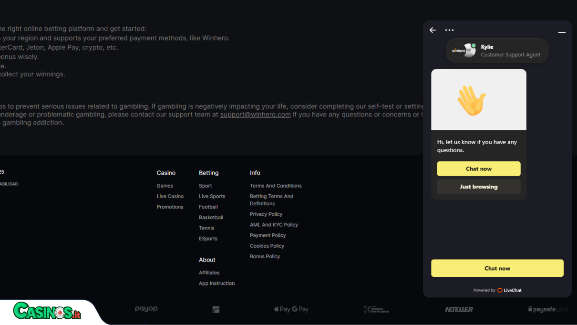Go to Live Casino in footer
Screen dimensions: 577x325
[x=170, y=196]
